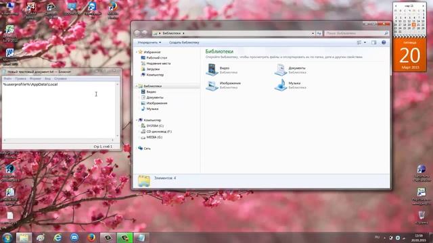
Task: Open the SYSTEM (C:) drive in the tree
Action: click(x=152, y=126)
